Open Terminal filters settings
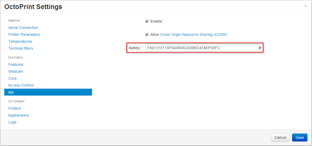This screenshot has width=312, height=146. (x=20, y=48)
